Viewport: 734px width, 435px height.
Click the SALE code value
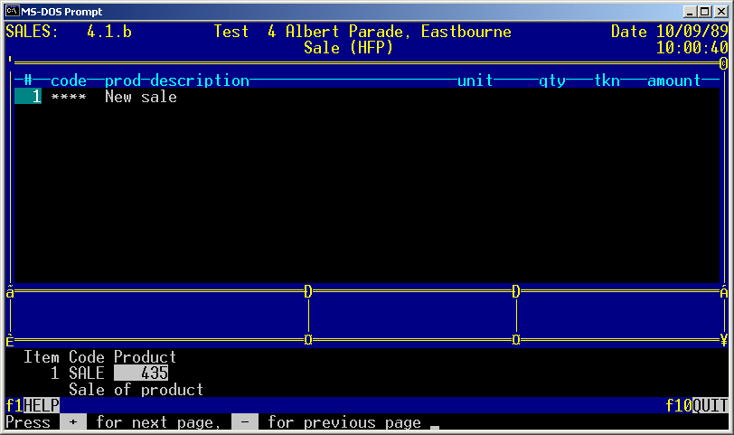[86, 374]
